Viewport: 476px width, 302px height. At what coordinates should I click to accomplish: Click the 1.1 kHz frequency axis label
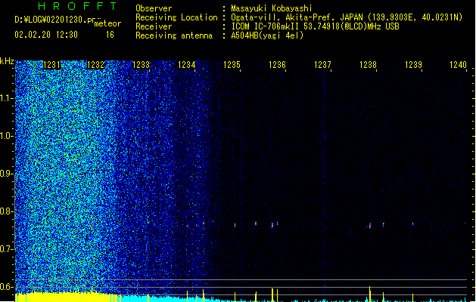[x=5, y=98]
